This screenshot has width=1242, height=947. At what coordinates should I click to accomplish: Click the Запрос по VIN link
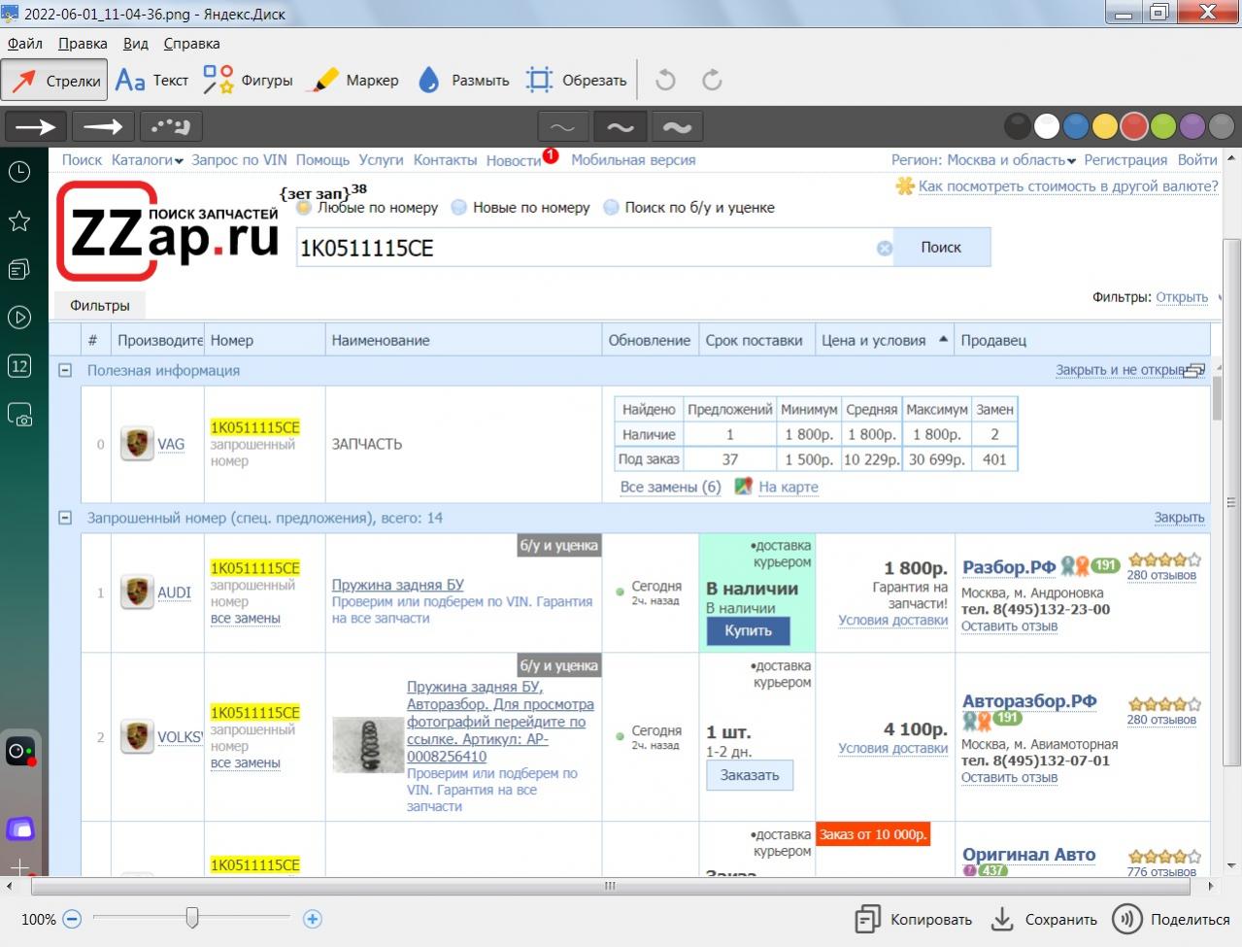coord(239,160)
